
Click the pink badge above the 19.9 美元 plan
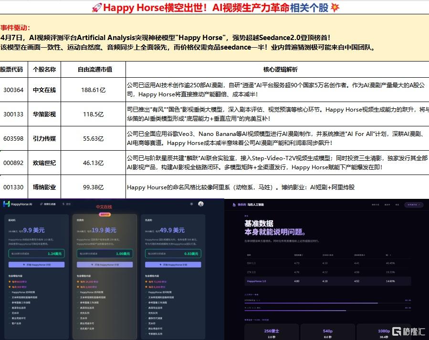point(105,215)
